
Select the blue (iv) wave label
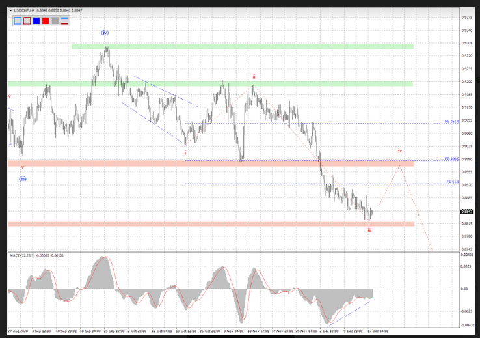(105, 32)
